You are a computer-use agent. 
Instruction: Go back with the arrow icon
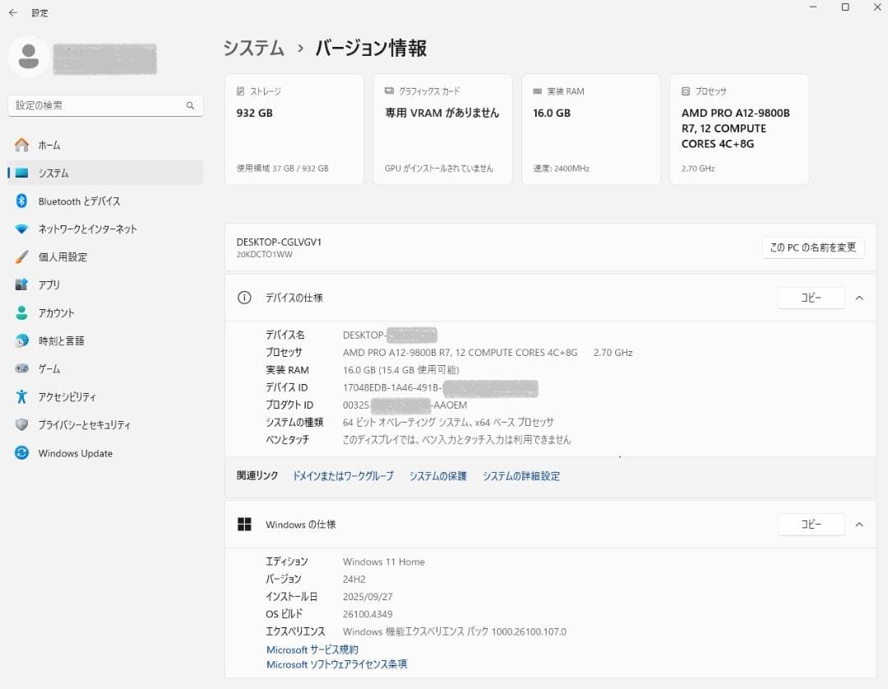tap(13, 12)
